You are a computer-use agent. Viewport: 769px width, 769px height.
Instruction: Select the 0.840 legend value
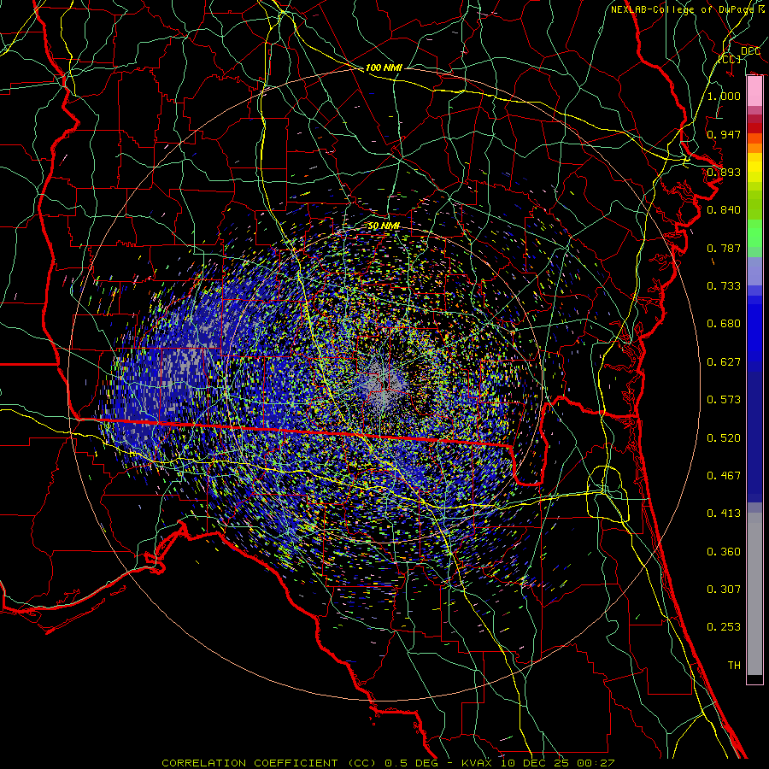724,210
